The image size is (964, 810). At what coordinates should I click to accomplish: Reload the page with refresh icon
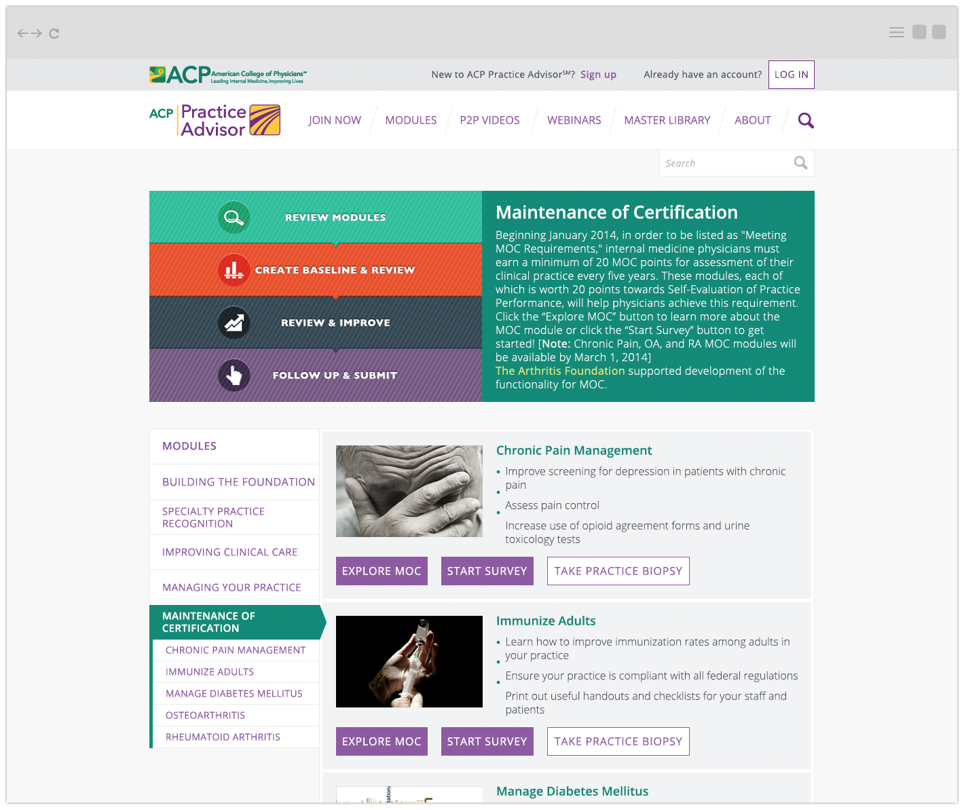[54, 33]
